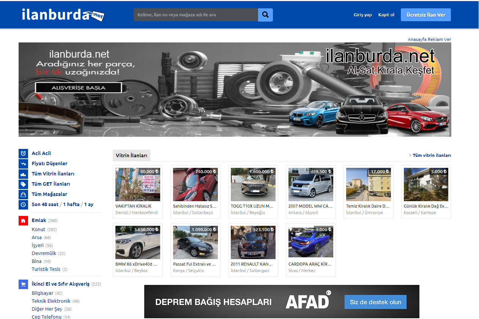Viewport: 479px width, 319px height.
Task: Open the Passat Ful Extralı thumbnail
Action: [x=195, y=242]
